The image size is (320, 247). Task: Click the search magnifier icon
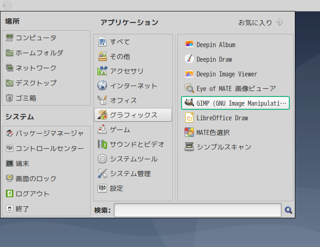click(288, 210)
